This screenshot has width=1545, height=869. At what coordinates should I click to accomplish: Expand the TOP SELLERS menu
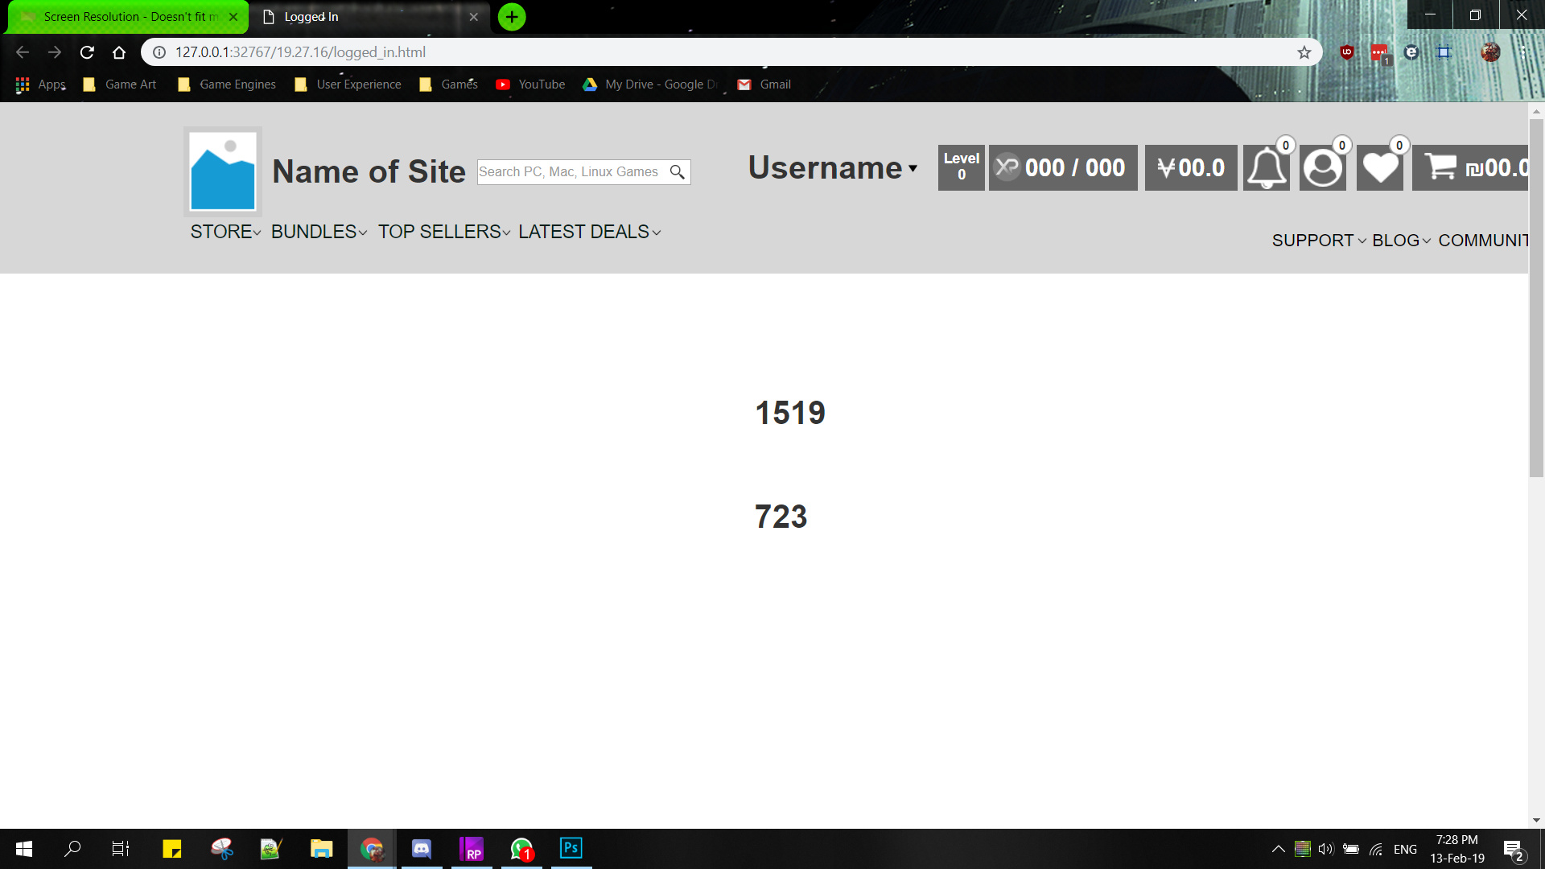coord(443,232)
